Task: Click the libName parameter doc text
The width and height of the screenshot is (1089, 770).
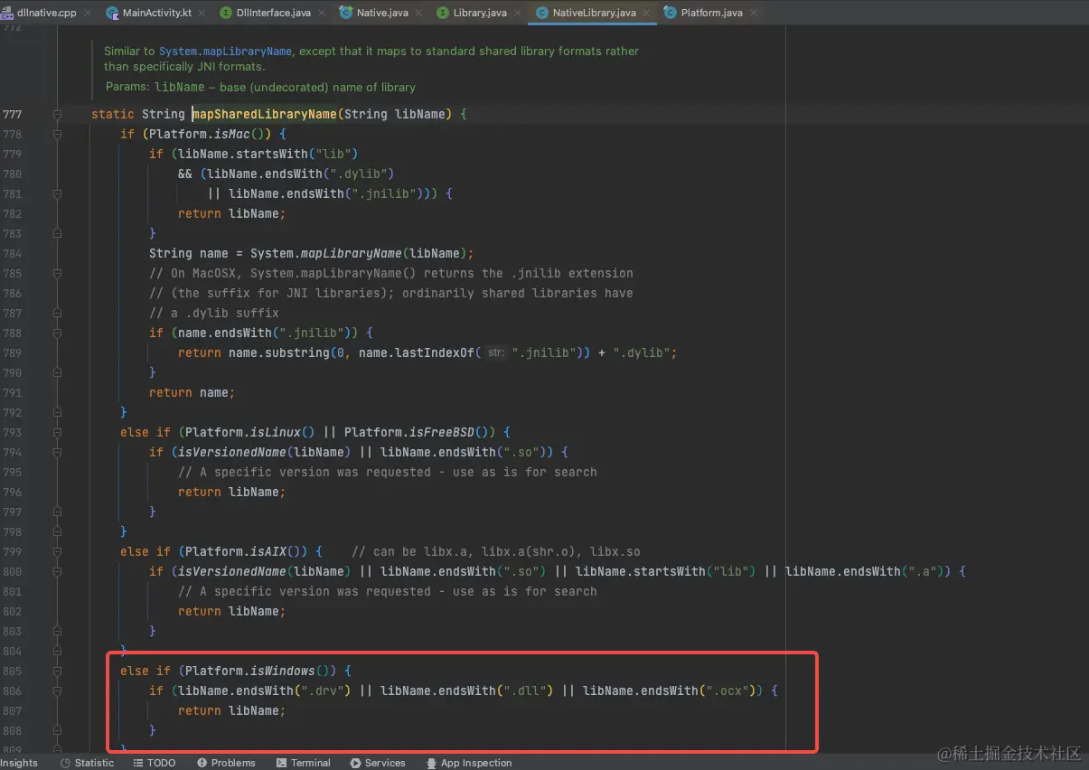Action: [284, 88]
